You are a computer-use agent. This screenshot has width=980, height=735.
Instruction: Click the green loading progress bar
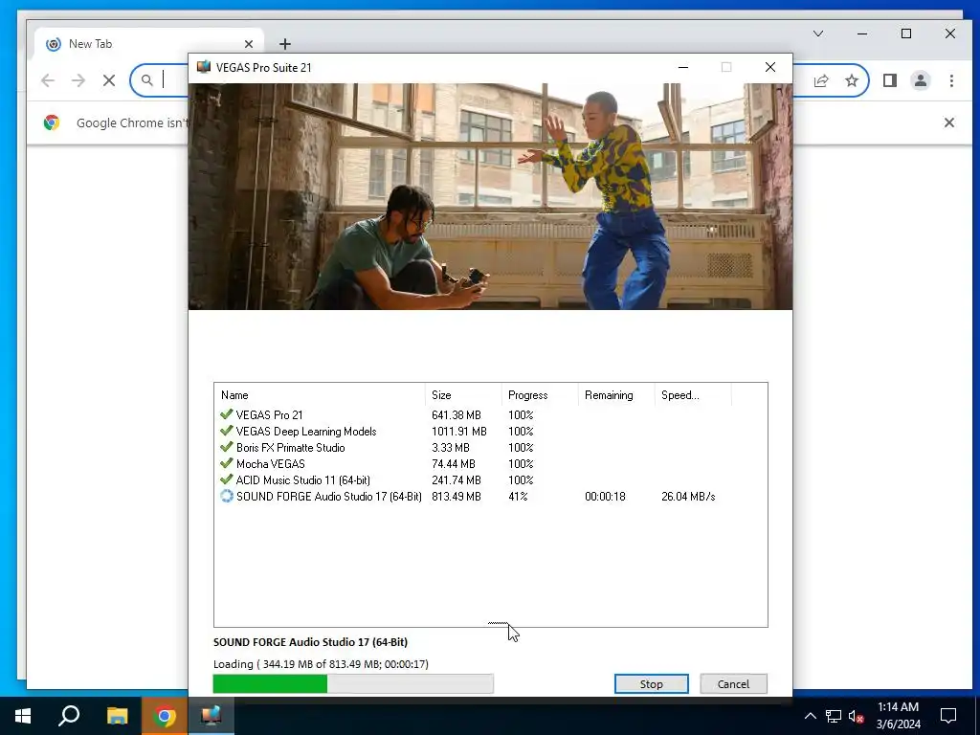[x=353, y=683]
